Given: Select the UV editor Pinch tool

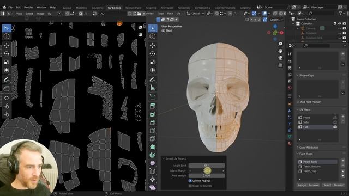Looking at the screenshot, I should (7, 114).
